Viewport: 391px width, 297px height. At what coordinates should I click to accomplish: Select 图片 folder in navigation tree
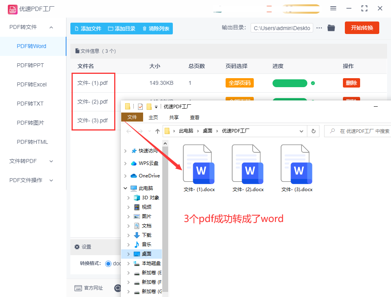point(146,216)
